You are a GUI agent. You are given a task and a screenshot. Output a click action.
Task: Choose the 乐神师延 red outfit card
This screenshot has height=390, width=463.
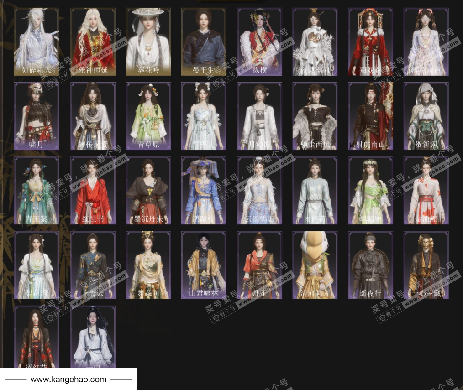click(x=93, y=42)
